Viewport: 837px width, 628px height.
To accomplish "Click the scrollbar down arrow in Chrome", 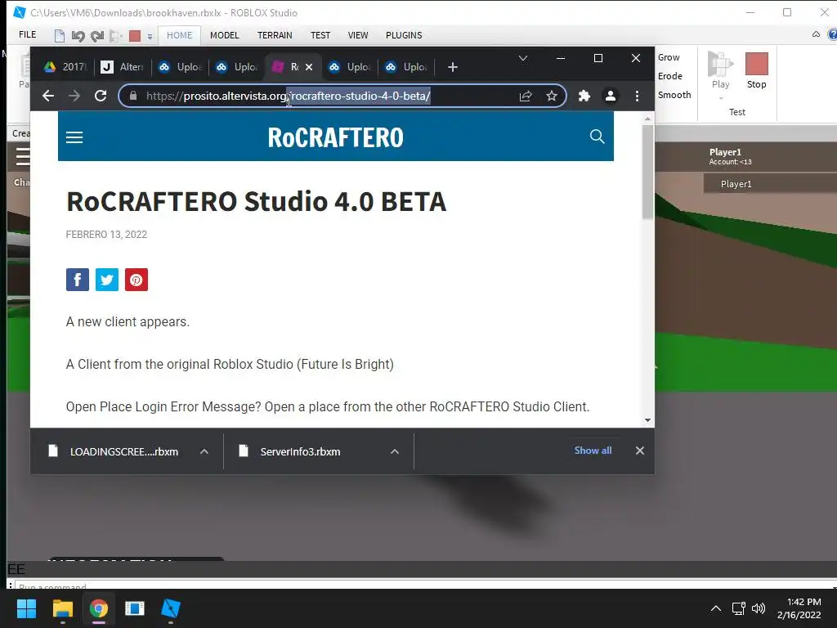I will [x=647, y=420].
